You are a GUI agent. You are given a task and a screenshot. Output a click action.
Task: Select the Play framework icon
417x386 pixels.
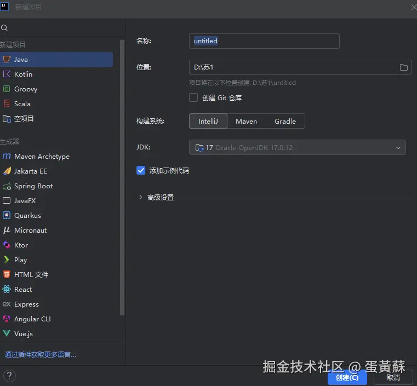(x=7, y=260)
